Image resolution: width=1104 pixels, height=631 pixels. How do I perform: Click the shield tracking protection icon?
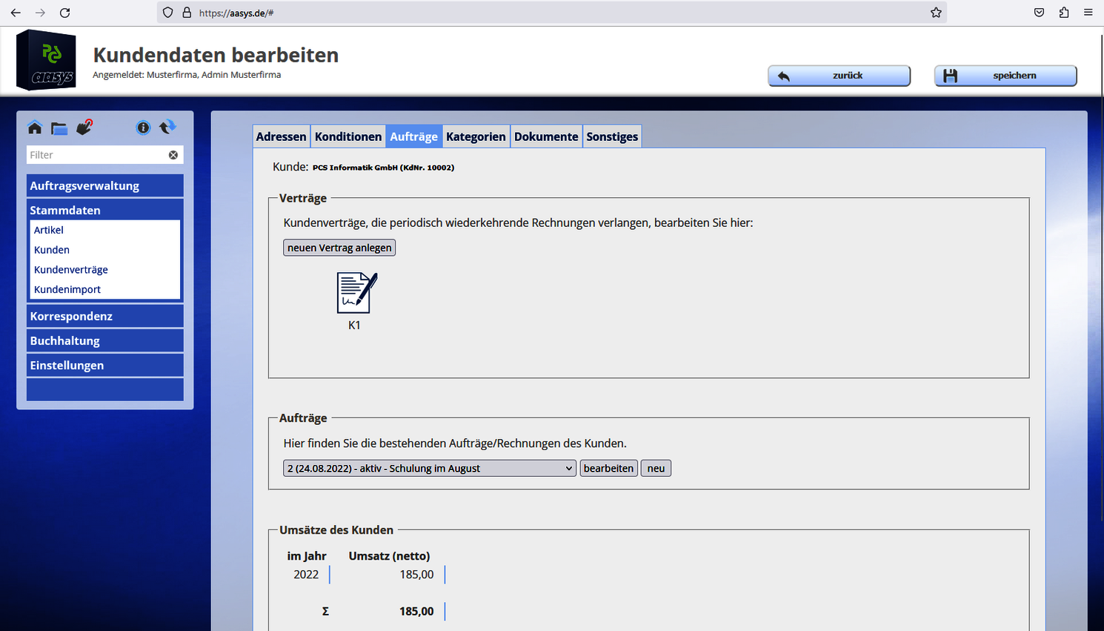(x=168, y=13)
